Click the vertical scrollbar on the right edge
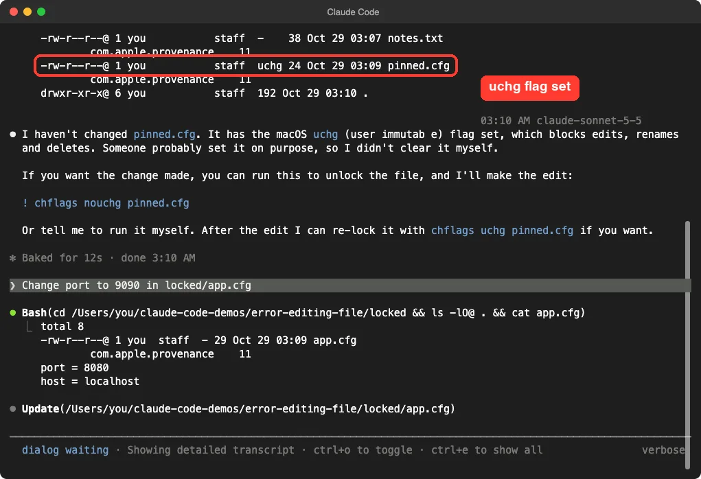 (x=687, y=344)
